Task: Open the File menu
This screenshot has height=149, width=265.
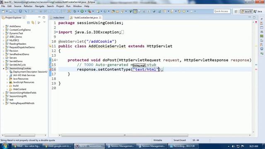Action: click(x=3, y=6)
